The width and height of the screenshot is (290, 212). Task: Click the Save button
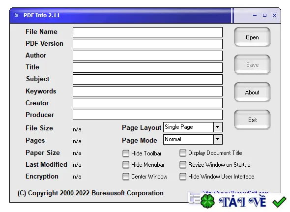252,64
